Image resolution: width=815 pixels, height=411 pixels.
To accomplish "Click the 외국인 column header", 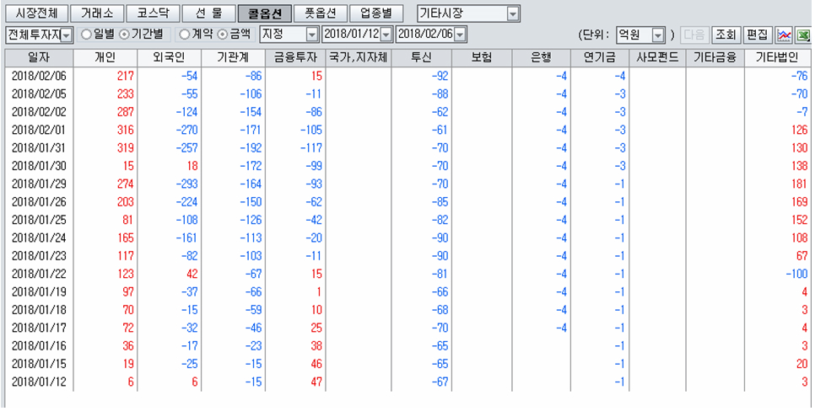I will 170,57.
